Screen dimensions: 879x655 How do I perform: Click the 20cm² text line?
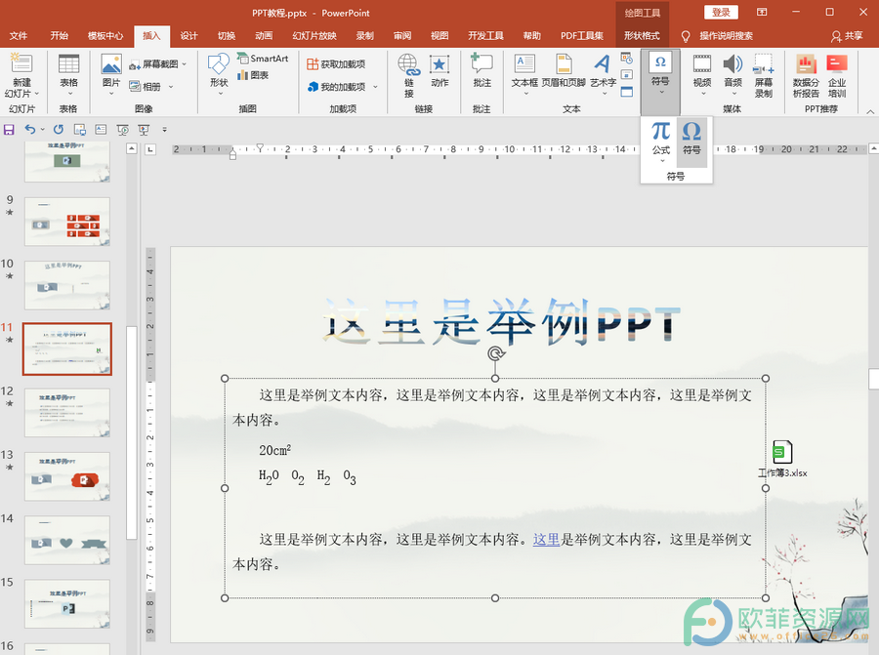point(274,450)
